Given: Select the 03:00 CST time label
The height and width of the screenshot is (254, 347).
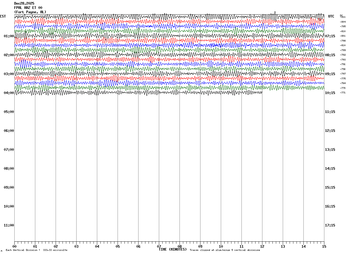Looking at the screenshot, I should (9, 74).
